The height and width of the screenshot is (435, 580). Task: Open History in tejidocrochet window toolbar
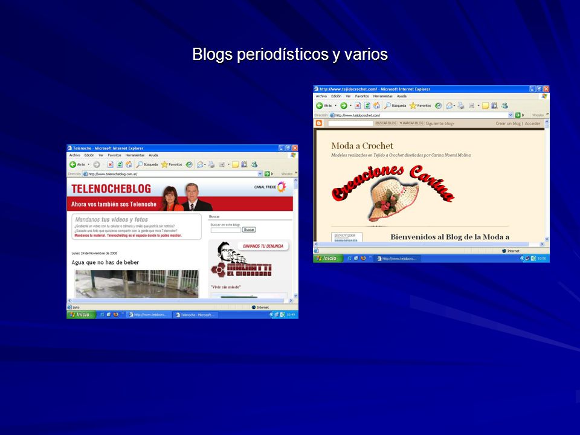[x=438, y=106]
